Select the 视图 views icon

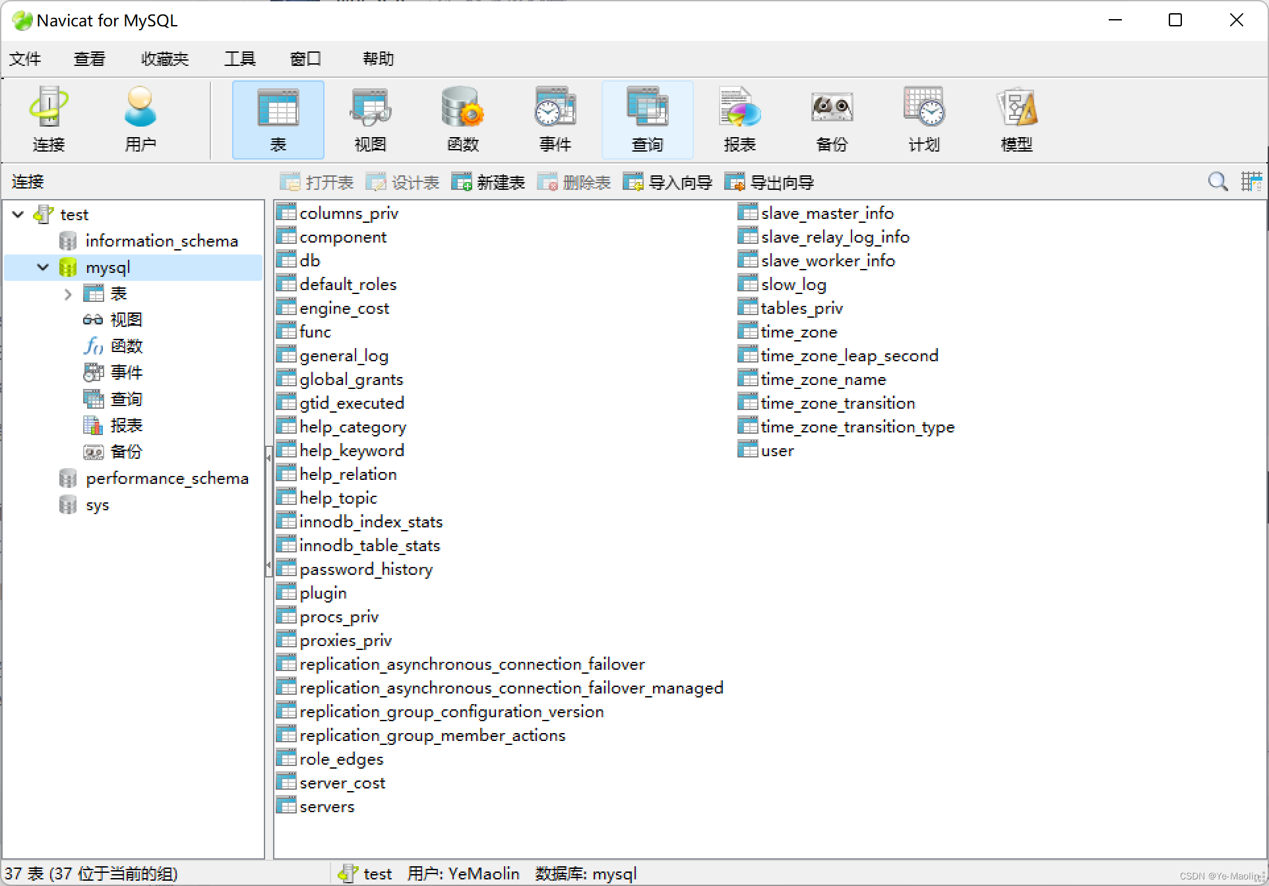click(370, 119)
